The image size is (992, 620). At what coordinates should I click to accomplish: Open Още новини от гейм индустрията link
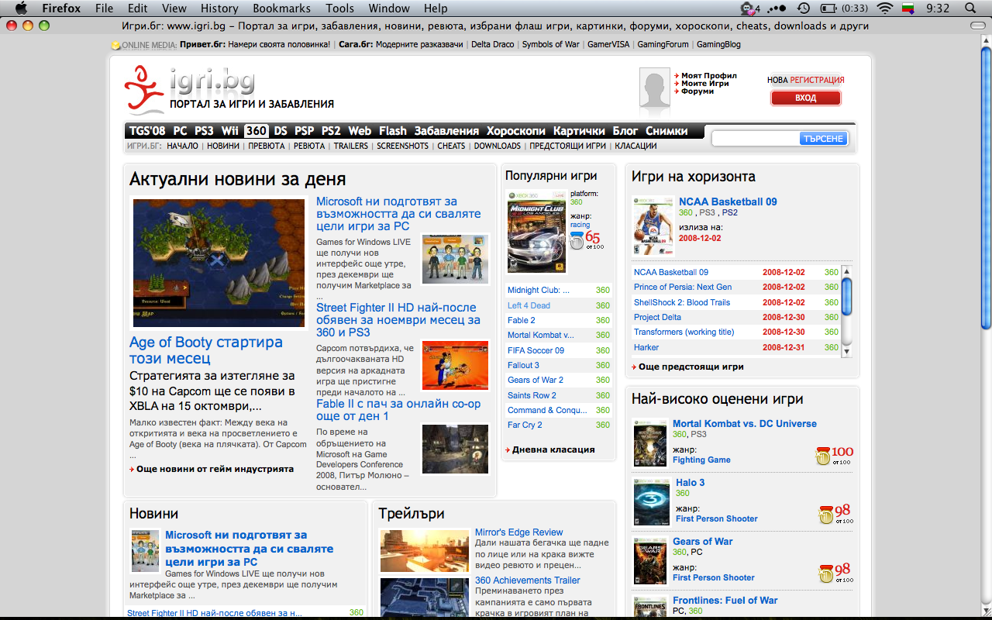(215, 469)
